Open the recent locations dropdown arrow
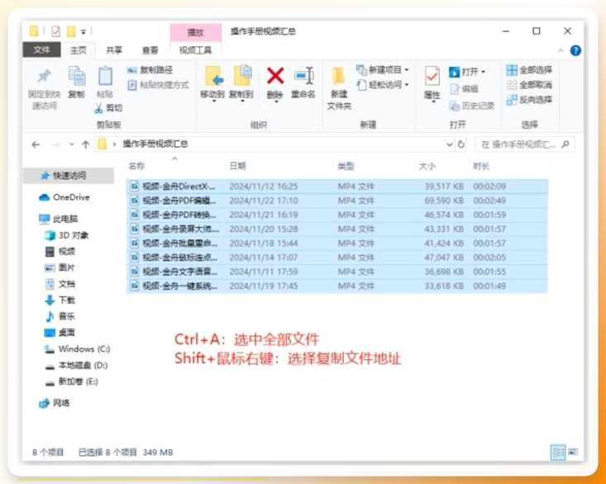The width and height of the screenshot is (606, 484). click(x=71, y=145)
